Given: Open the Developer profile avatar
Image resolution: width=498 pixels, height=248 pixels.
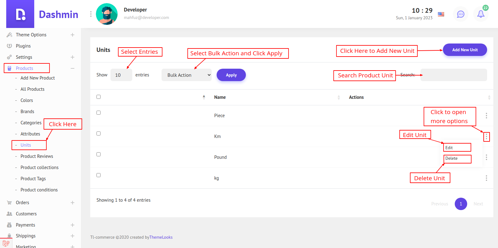Looking at the screenshot, I should click(x=107, y=14).
